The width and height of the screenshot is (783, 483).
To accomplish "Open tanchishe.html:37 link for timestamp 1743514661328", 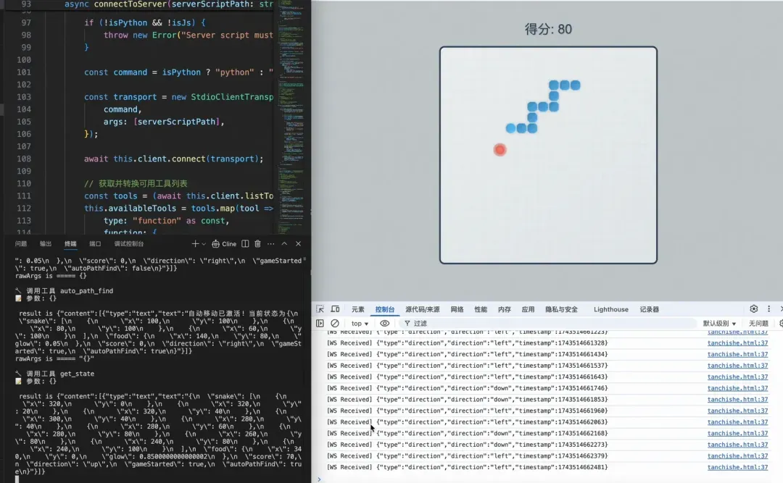I will 737,343.
